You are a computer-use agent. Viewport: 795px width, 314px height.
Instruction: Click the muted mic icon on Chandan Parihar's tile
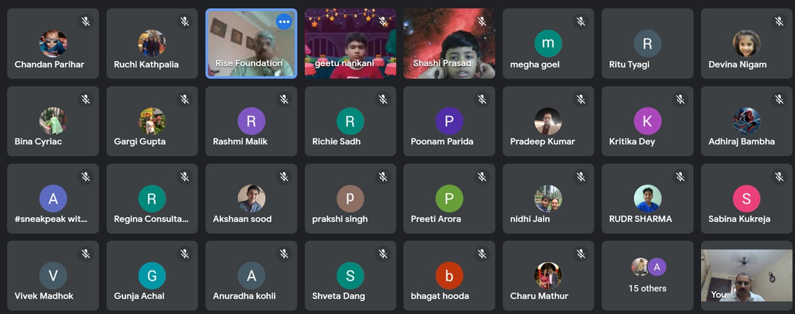pyautogui.click(x=86, y=22)
